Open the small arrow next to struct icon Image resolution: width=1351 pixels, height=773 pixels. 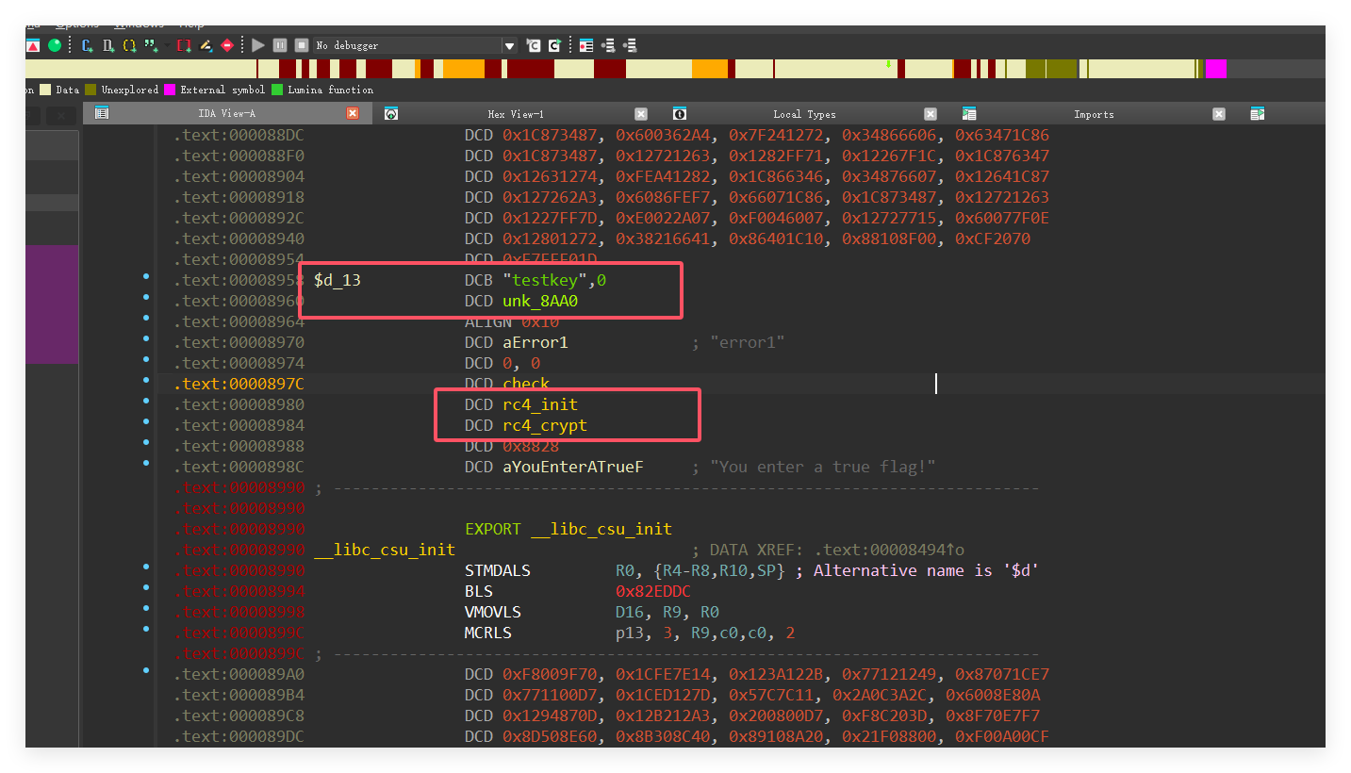pos(167,45)
